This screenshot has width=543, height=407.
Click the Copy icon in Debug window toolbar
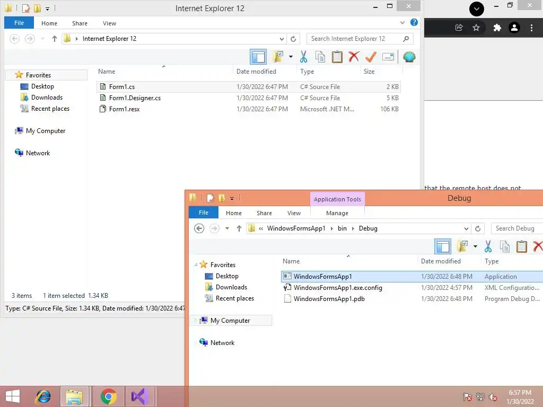(505, 246)
